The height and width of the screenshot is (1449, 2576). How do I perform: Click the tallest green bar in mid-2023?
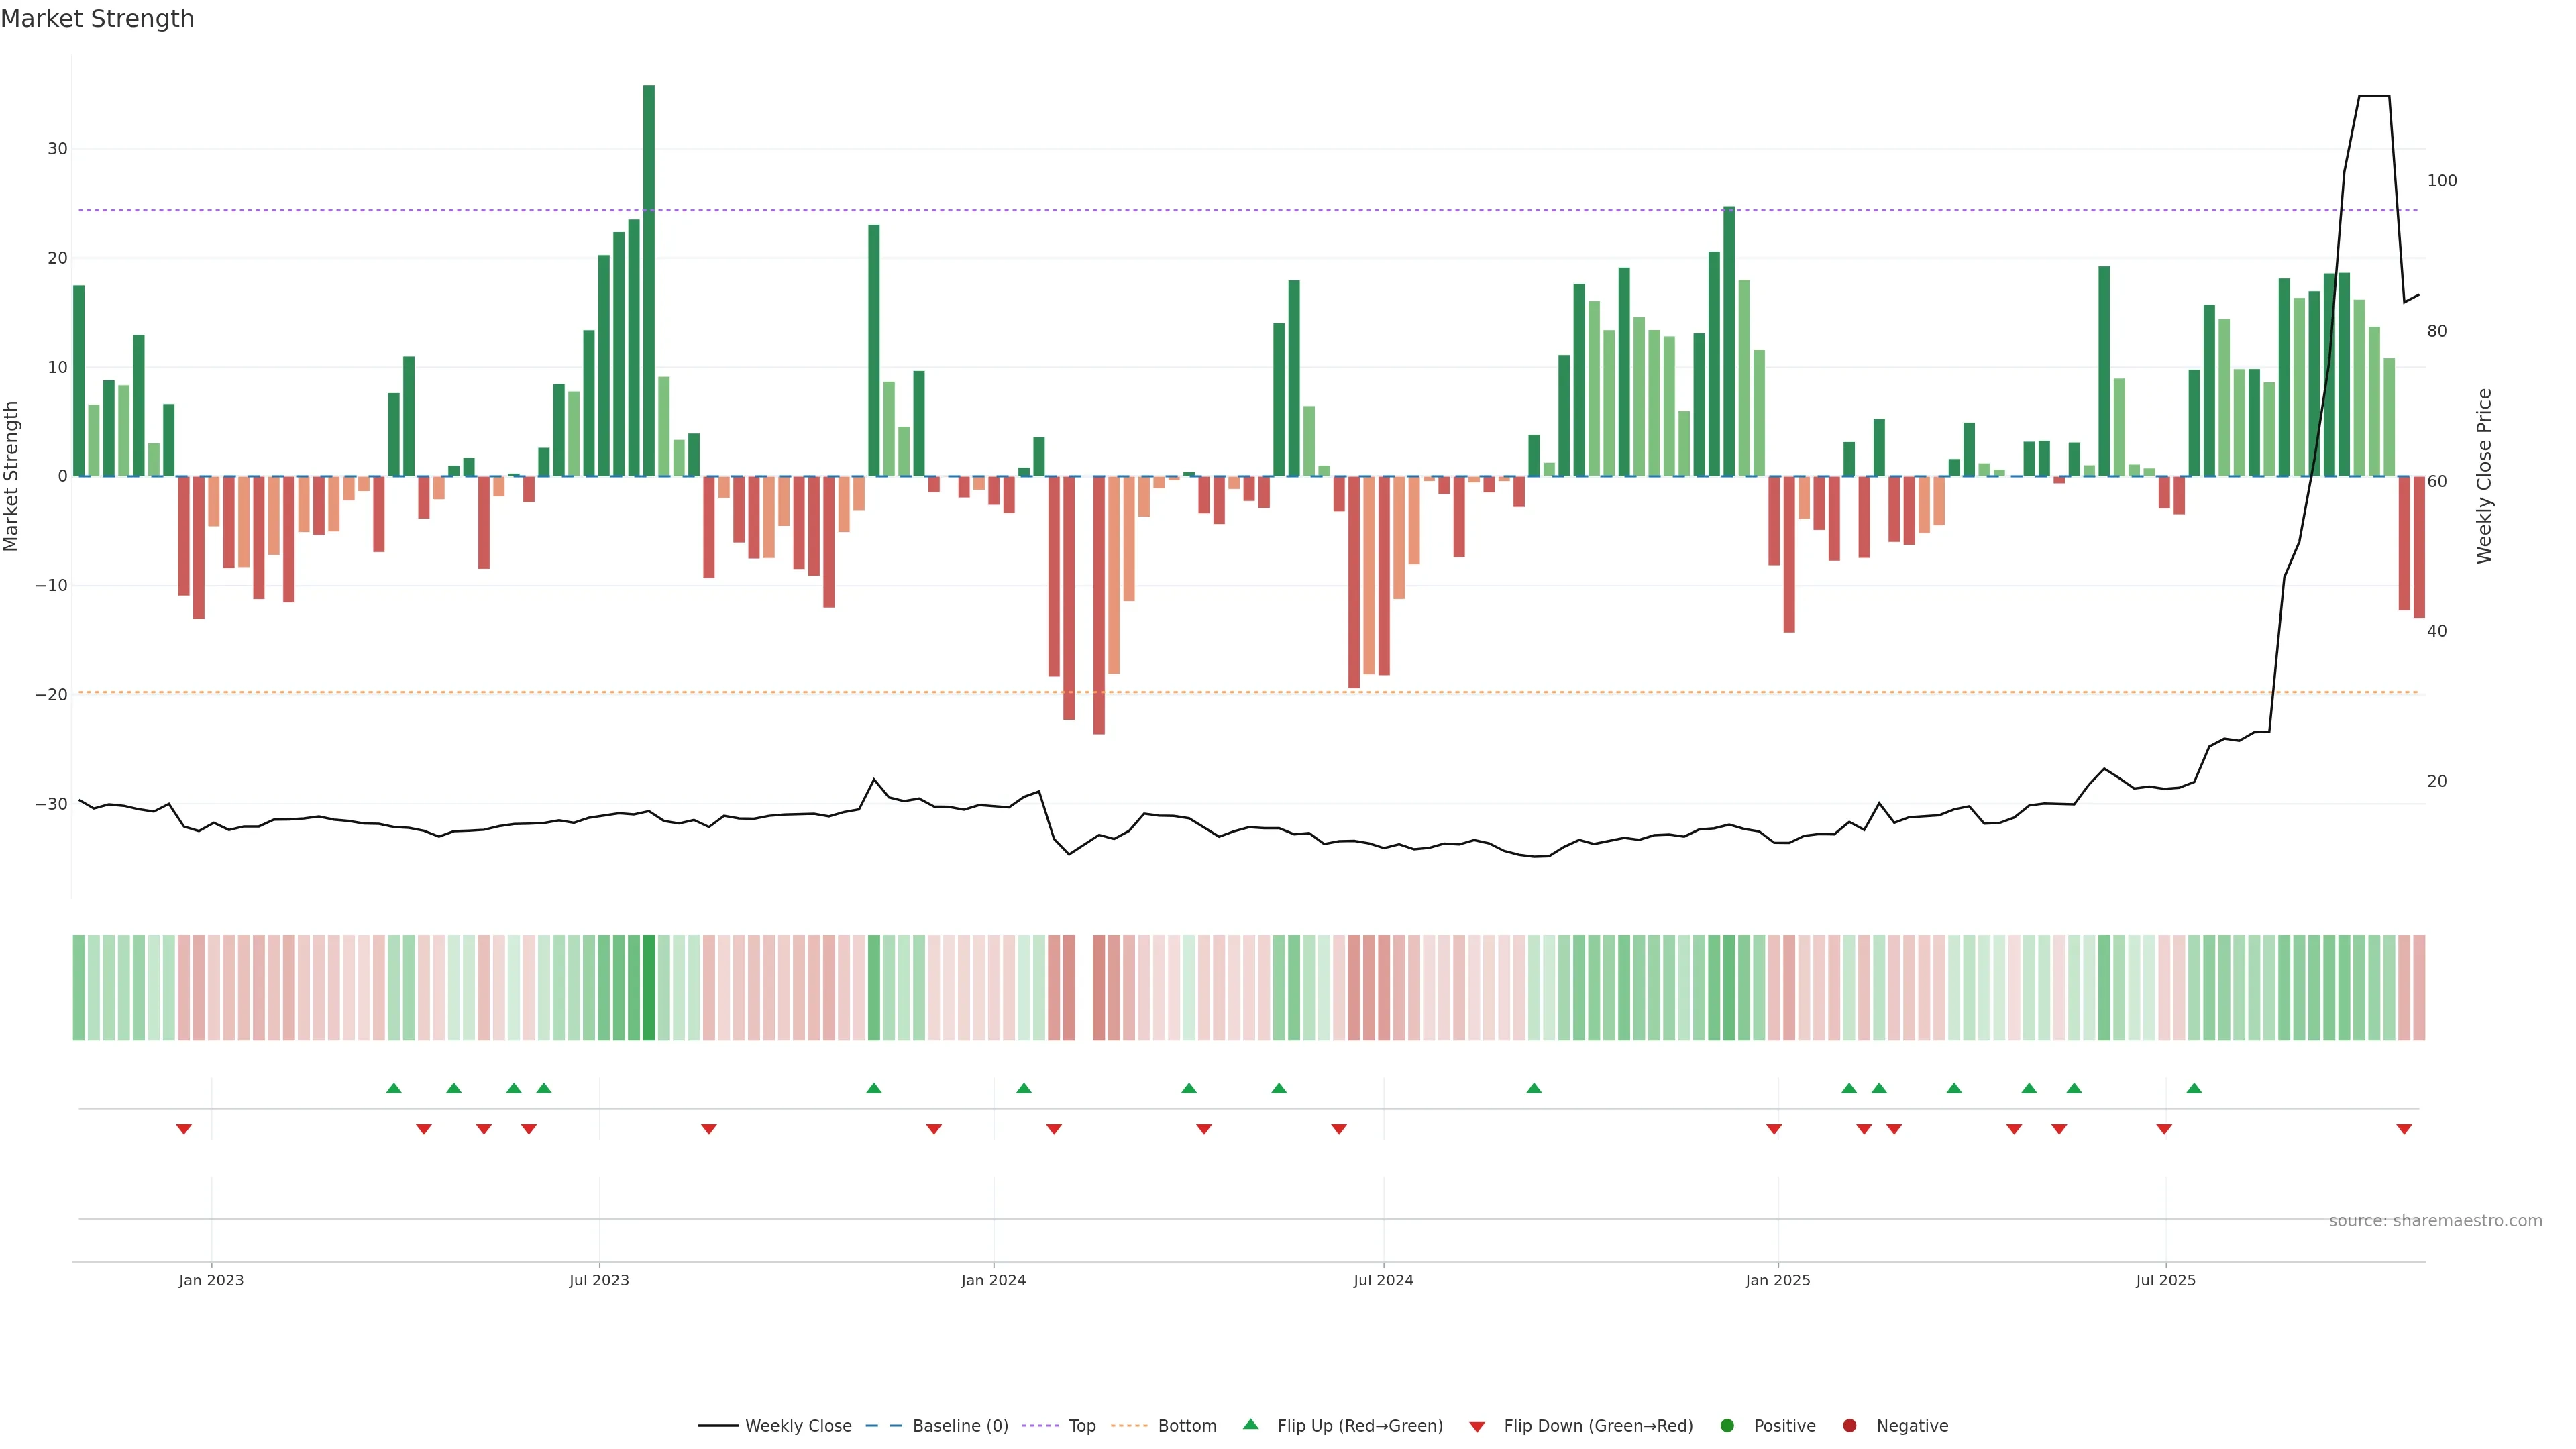649,280
